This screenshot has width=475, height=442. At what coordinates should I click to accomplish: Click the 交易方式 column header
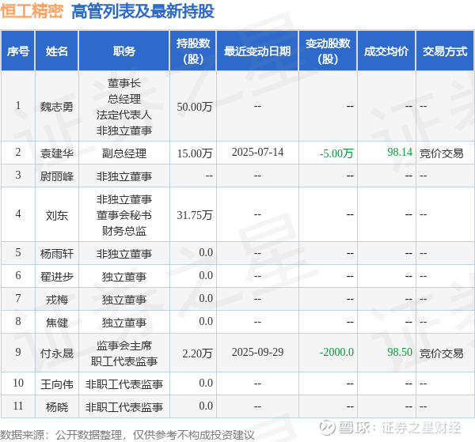click(445, 51)
